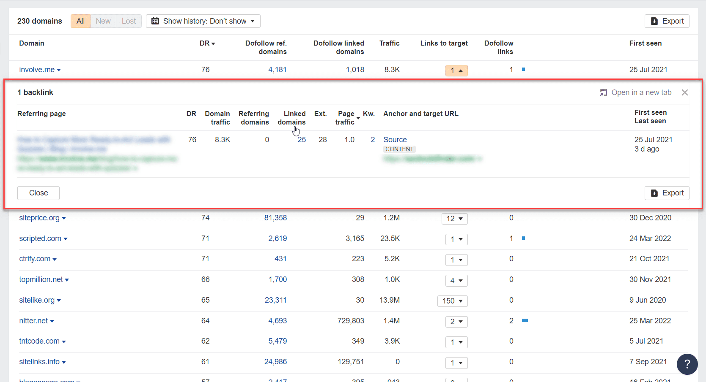The height and width of the screenshot is (382, 706).
Task: Click the calendar icon in the Show history control
Action: 155,21
